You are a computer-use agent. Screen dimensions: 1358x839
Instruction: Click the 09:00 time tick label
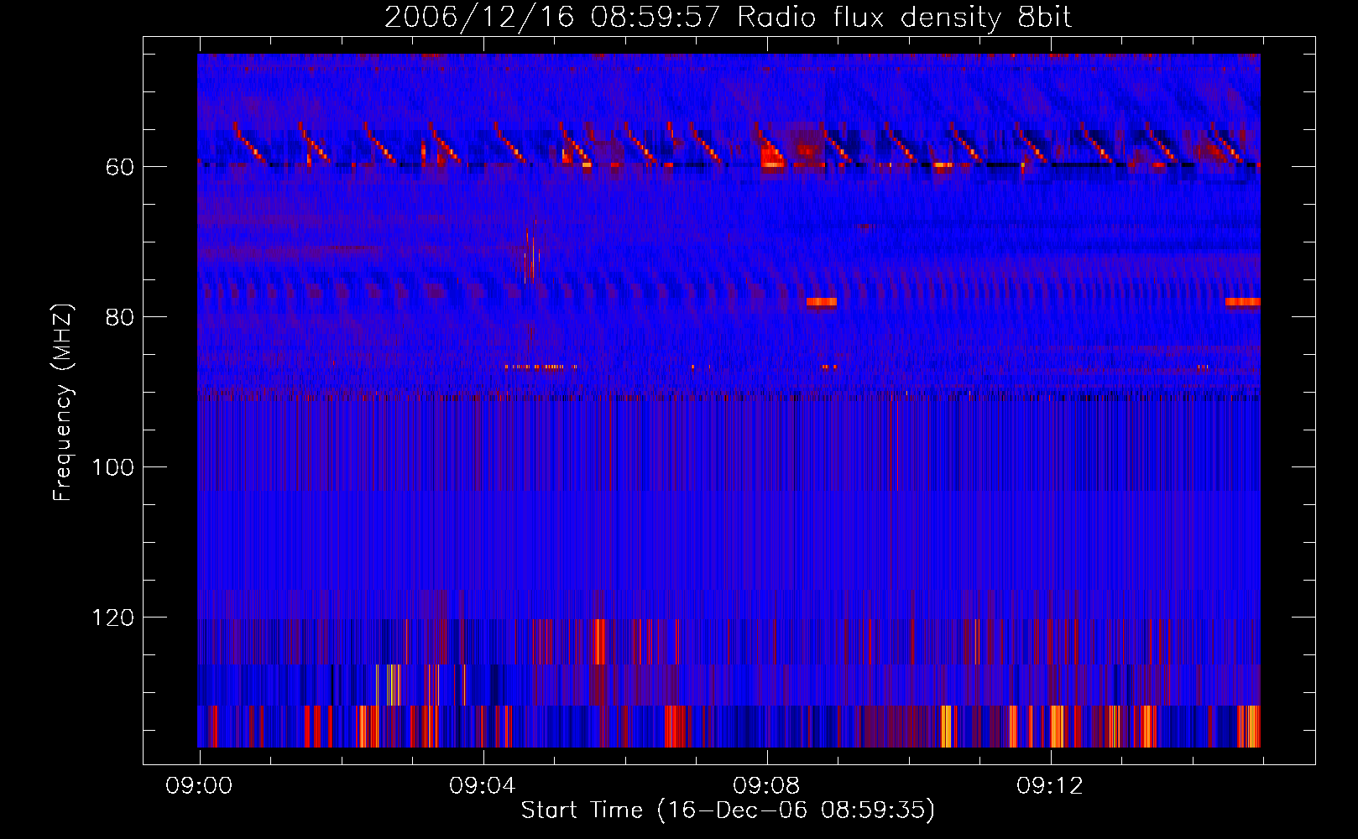[x=199, y=786]
